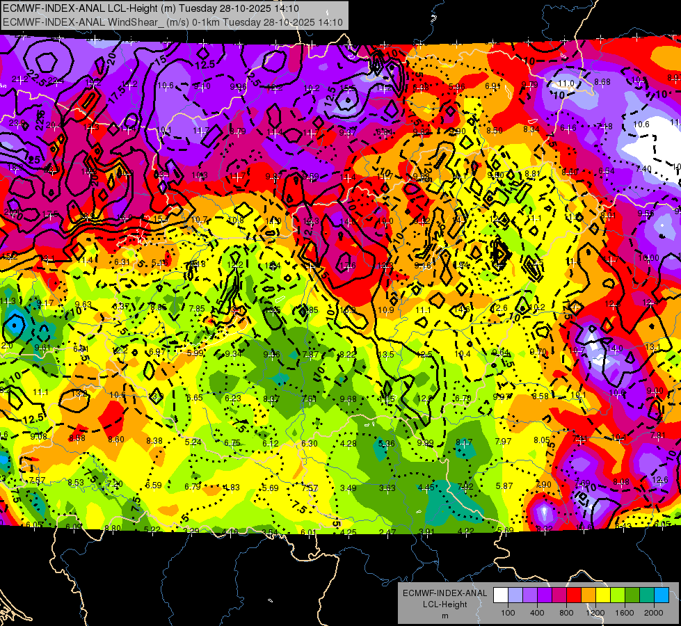Click the data point labeled 9.99
Image resolution: width=681 pixels, height=626 pixels.
click(425, 442)
